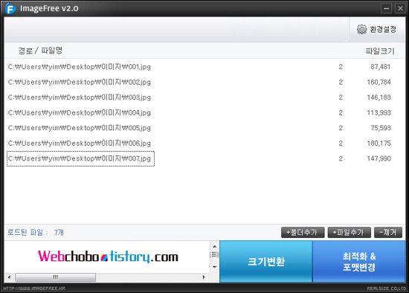Click file size value 180,175
409x293 pixels.
click(379, 144)
